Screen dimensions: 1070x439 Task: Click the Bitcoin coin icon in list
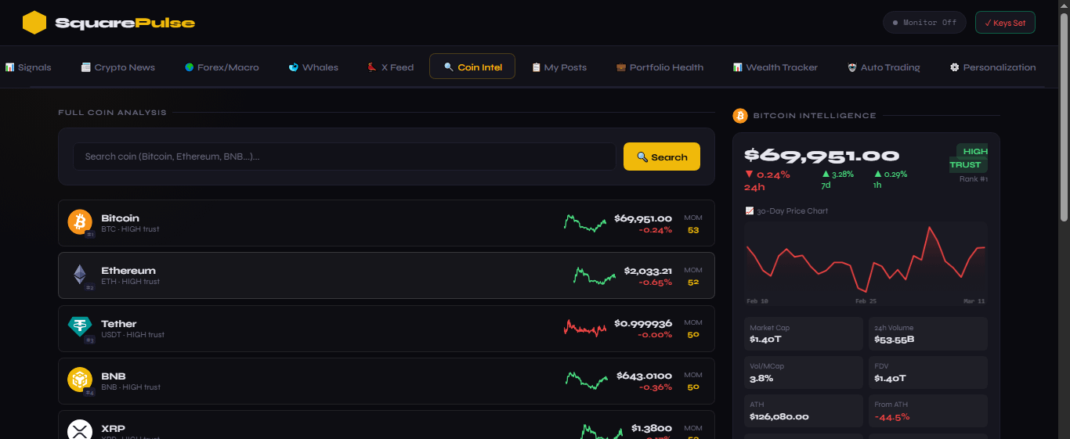tap(80, 222)
